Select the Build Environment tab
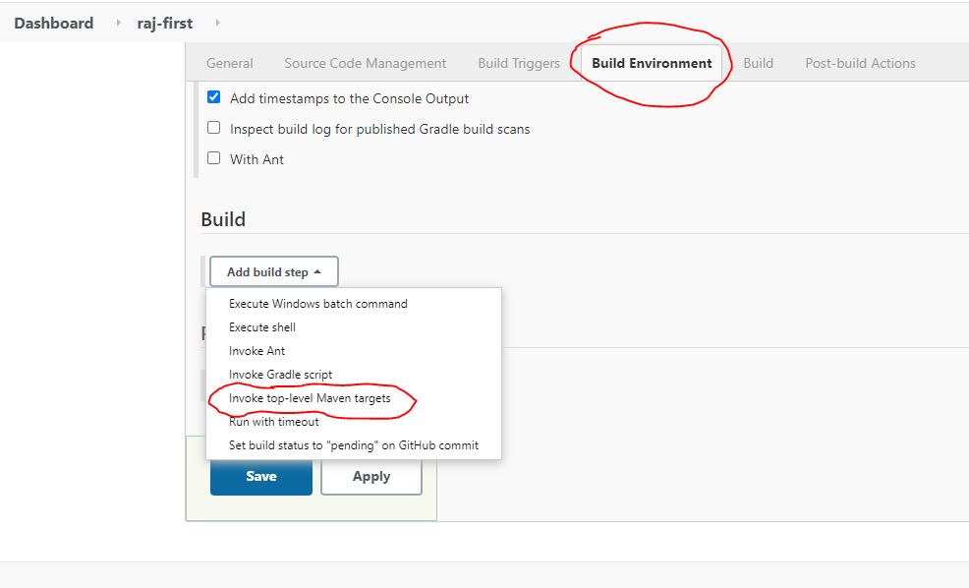The image size is (969, 588). (652, 63)
